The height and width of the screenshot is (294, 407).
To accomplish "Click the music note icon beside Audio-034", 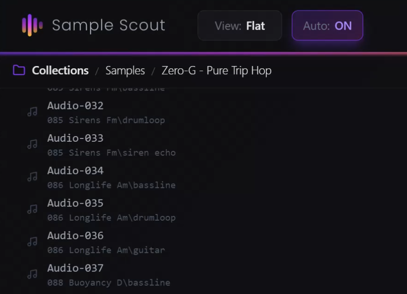I will 32,176.
